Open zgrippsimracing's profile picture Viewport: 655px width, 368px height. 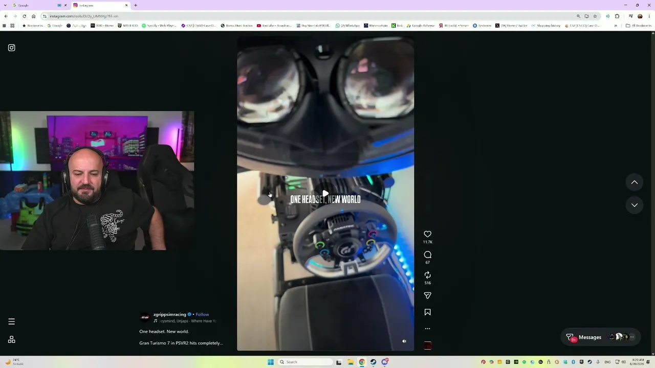click(145, 317)
